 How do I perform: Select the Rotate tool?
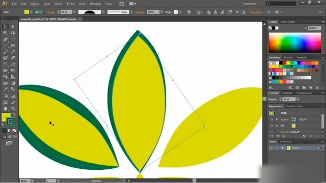pos(6,65)
